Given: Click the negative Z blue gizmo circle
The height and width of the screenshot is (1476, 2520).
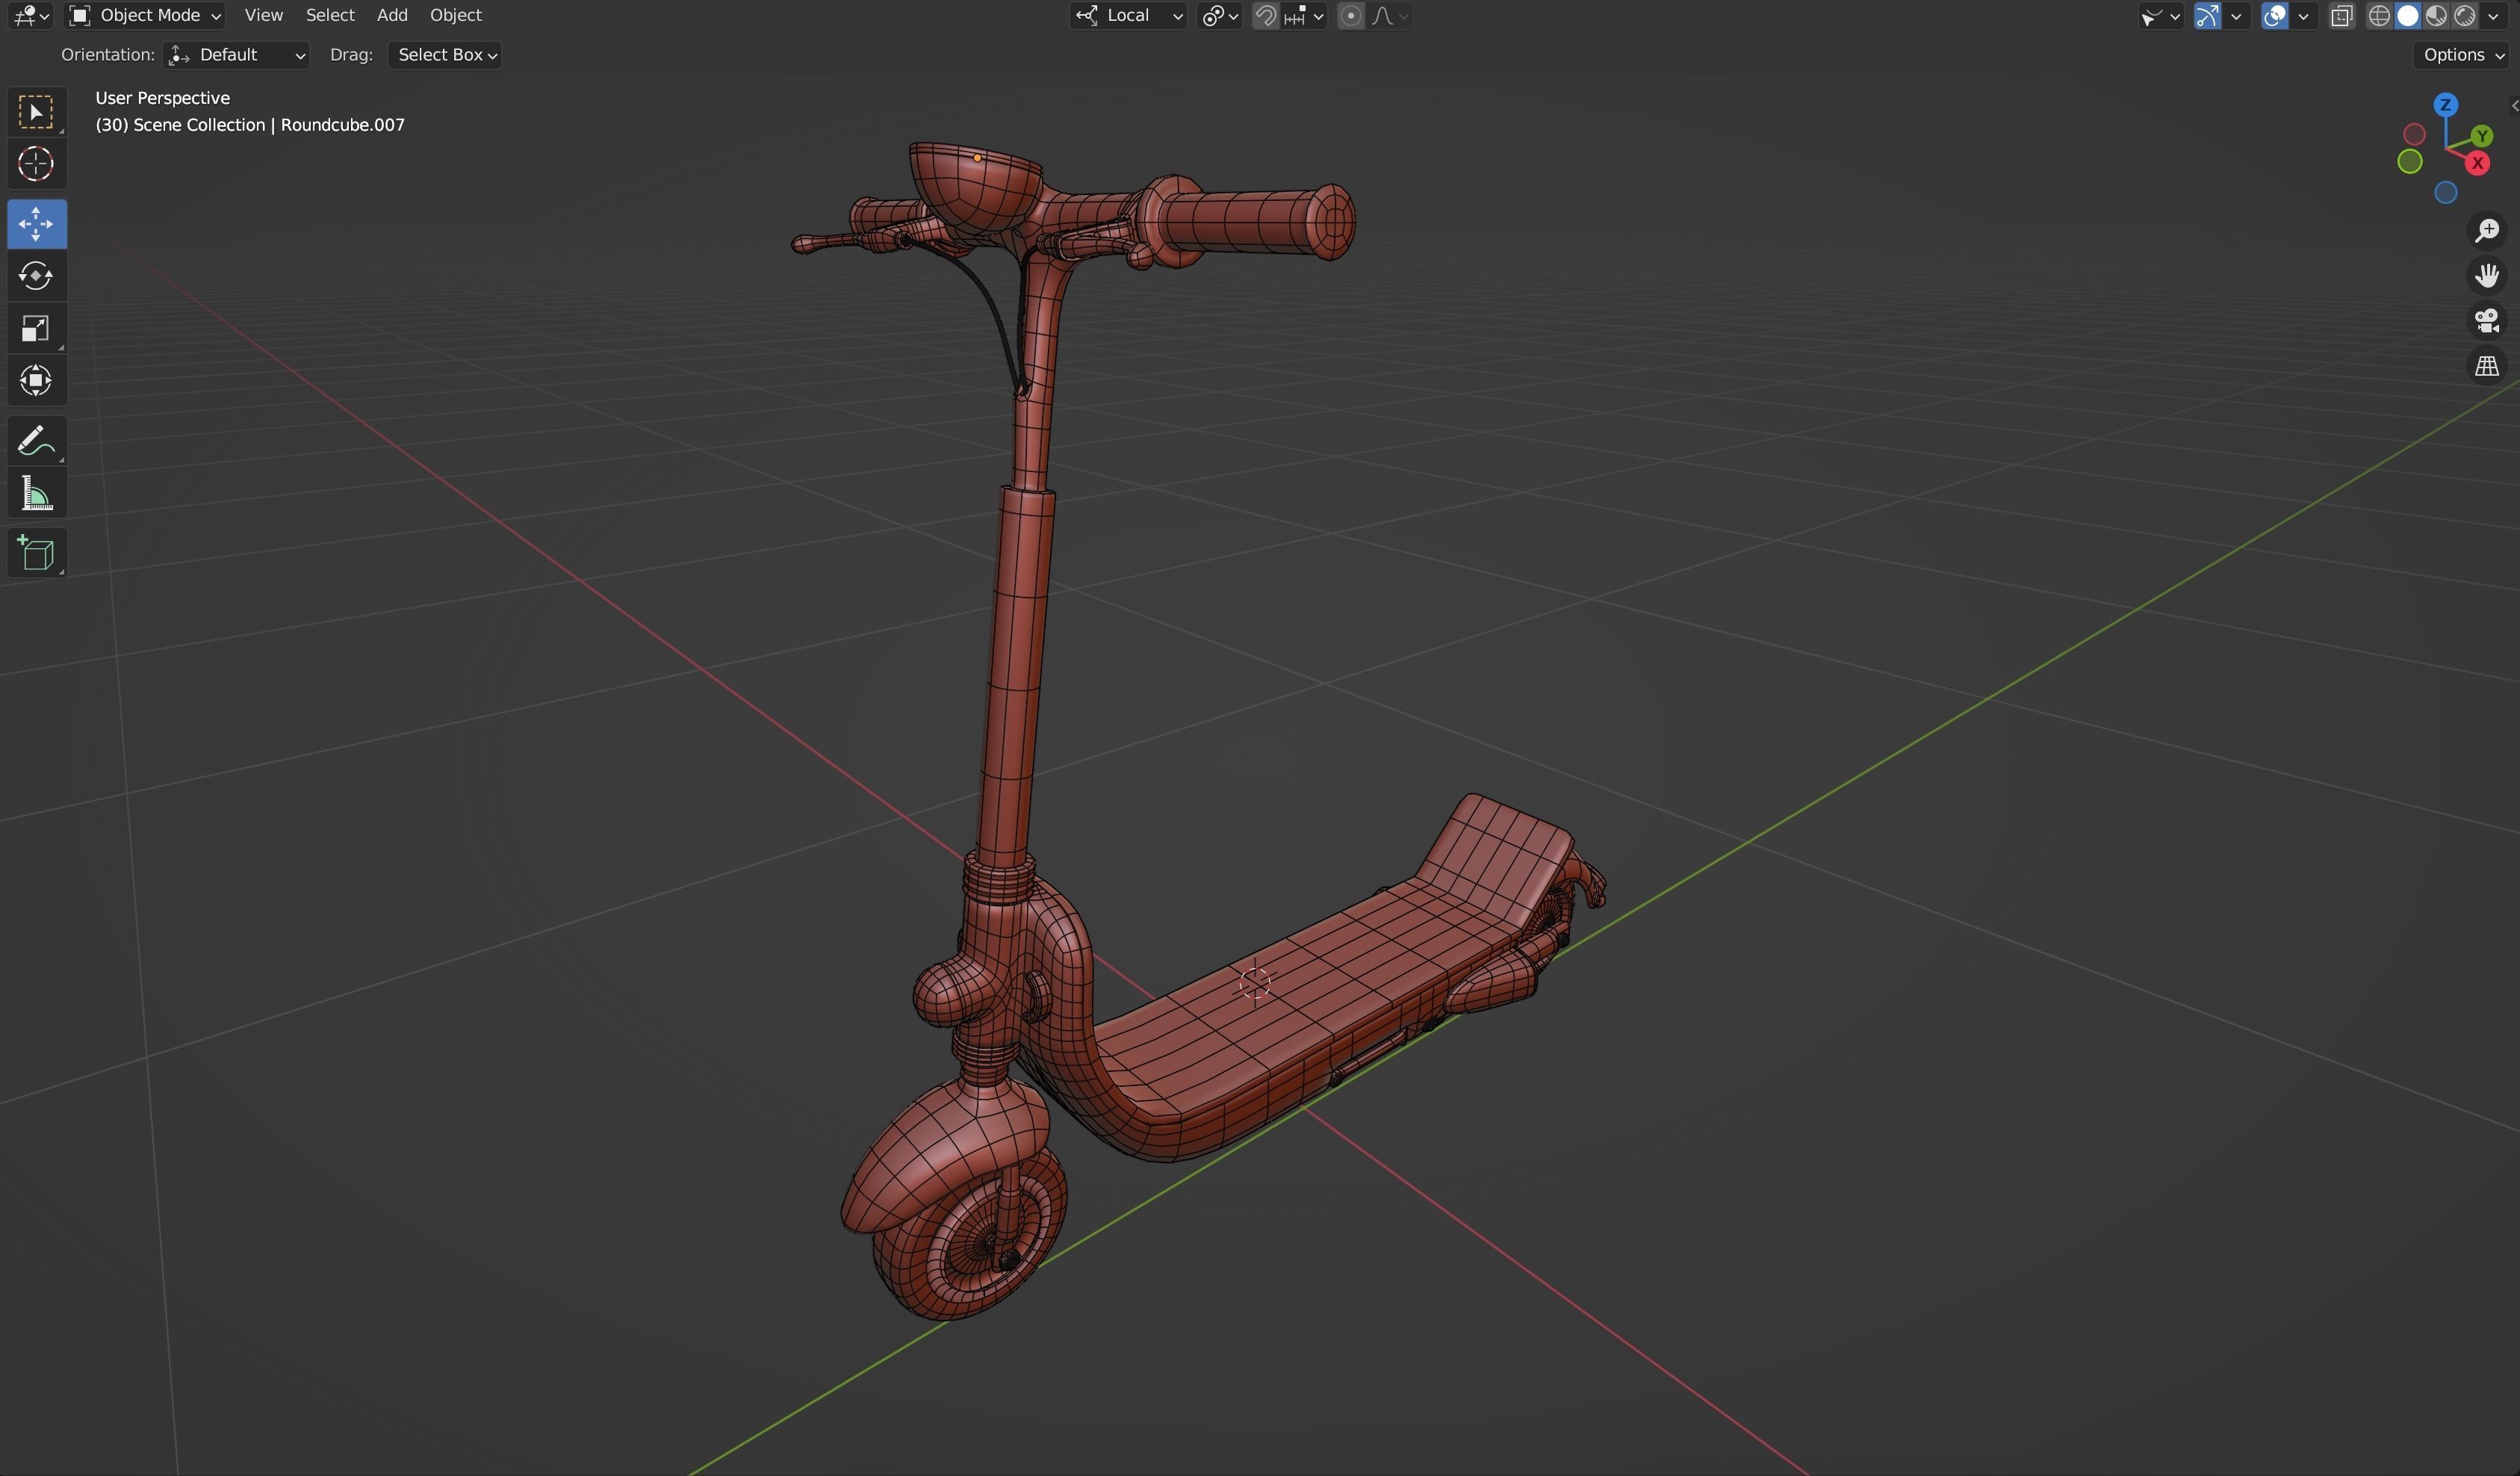Looking at the screenshot, I should click(2445, 193).
